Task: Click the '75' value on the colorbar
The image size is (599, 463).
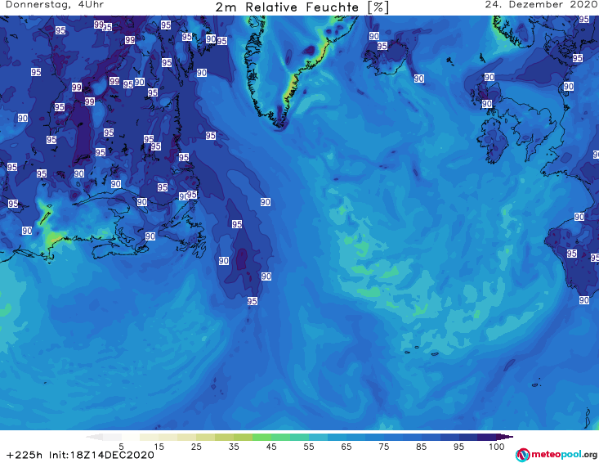Action: 383,447
